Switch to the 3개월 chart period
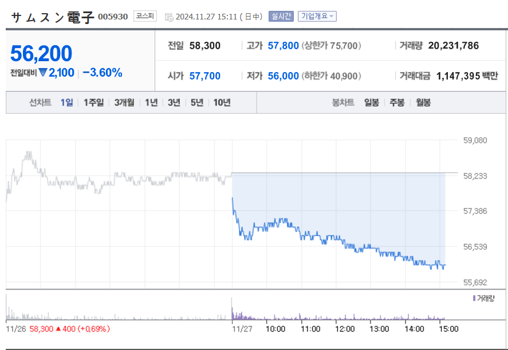 pyautogui.click(x=124, y=103)
